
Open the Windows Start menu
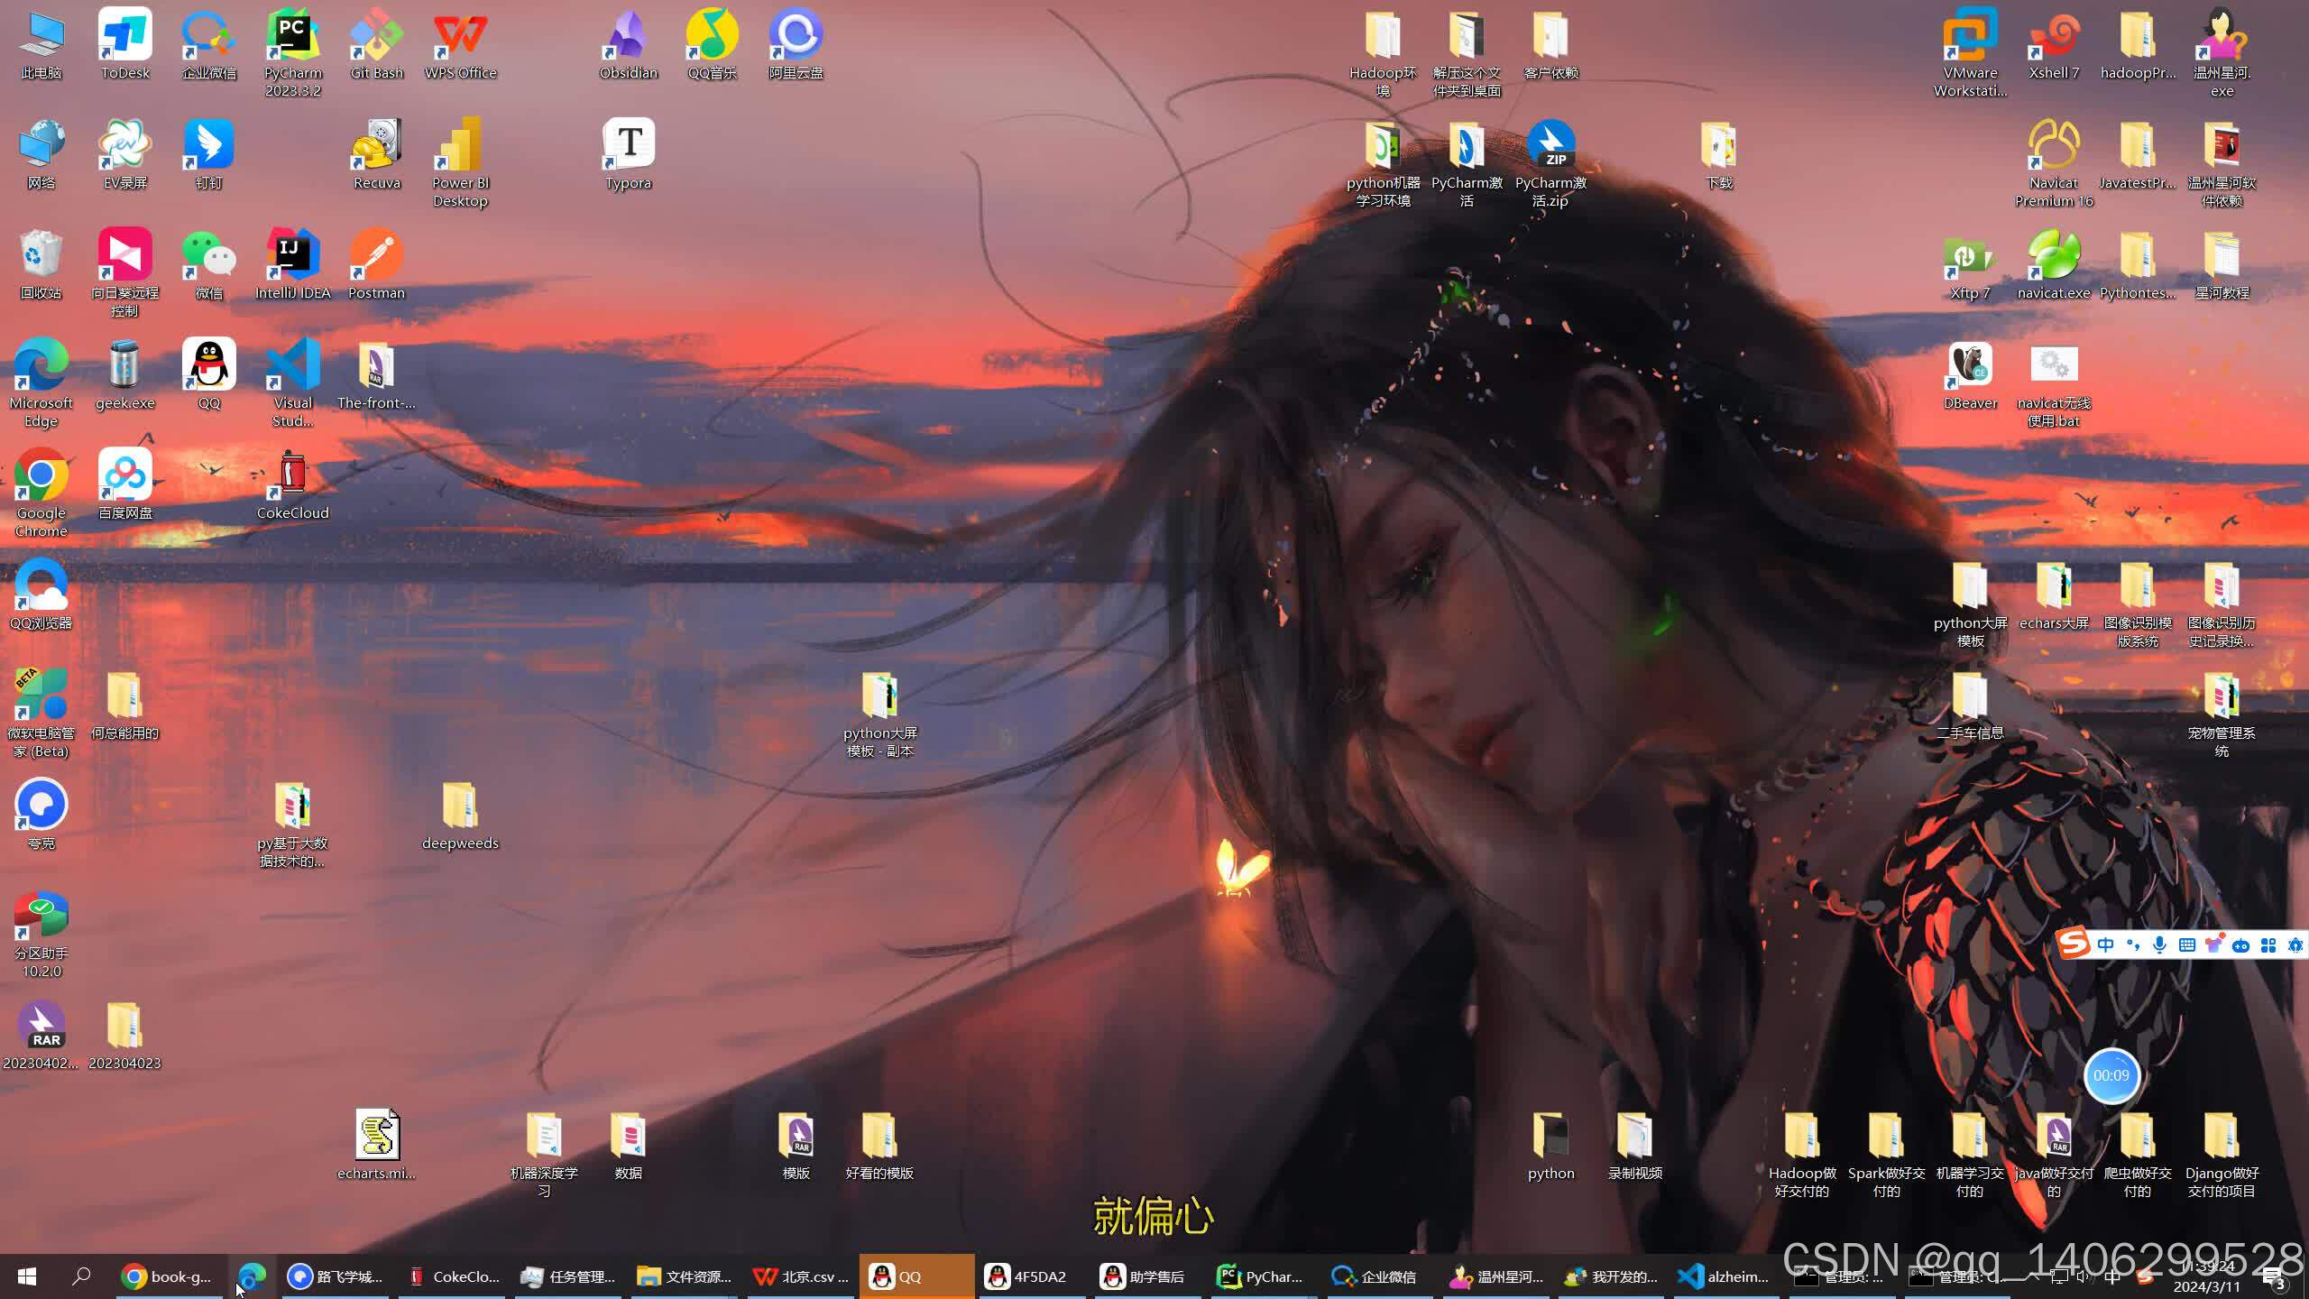[x=27, y=1276]
